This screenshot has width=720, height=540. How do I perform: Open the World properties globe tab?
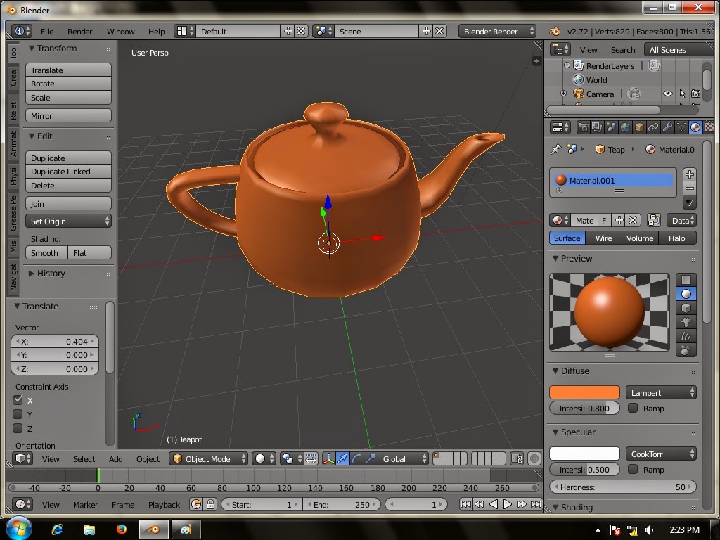(x=625, y=127)
